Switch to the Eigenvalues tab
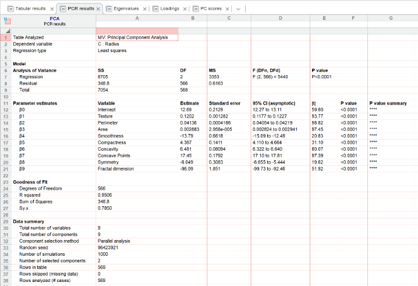 [x=126, y=9]
